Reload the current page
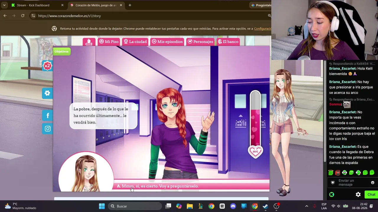378x212 pixels. pyautogui.click(x=23, y=16)
